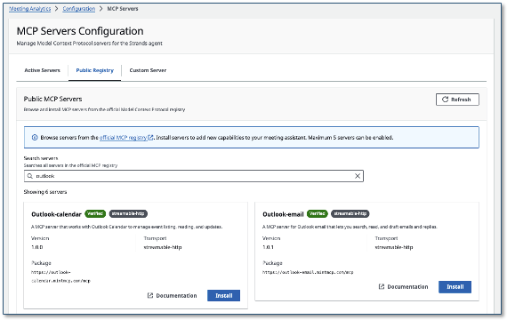Switch to the Active Servers tab
Screen dimensions: 507x320
(x=43, y=70)
